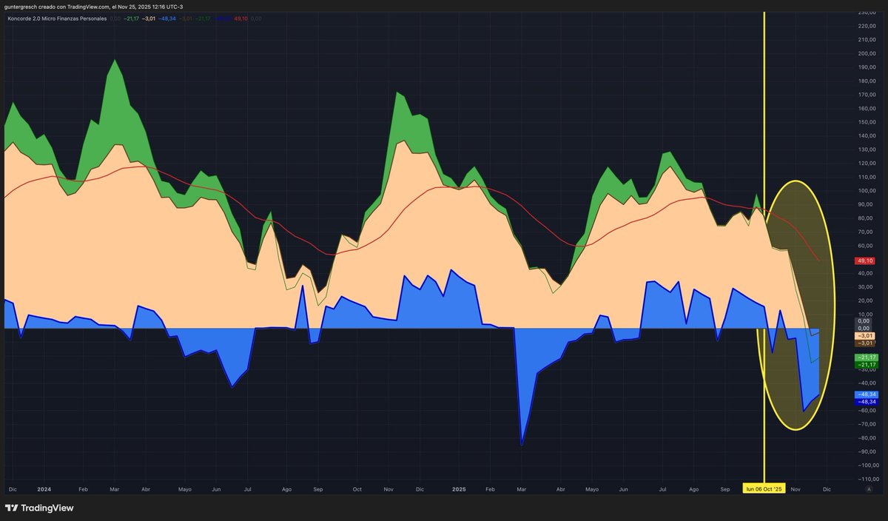Click the guntergresch creado con TradingView.com header text
This screenshot has height=521, width=888.
tap(58, 6)
